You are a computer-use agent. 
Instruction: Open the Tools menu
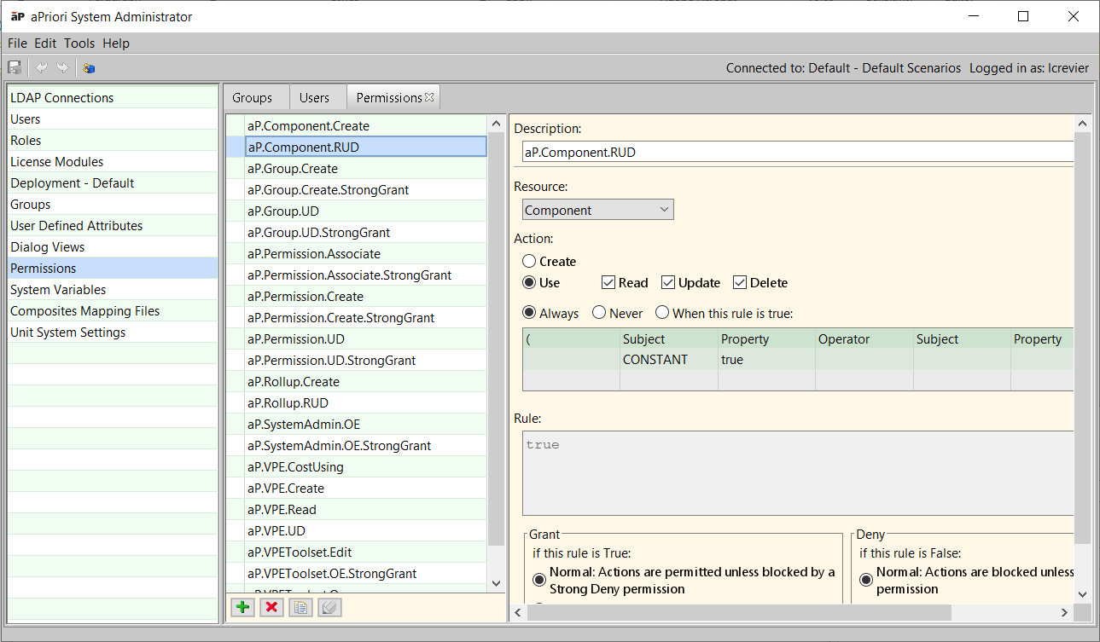pos(79,43)
